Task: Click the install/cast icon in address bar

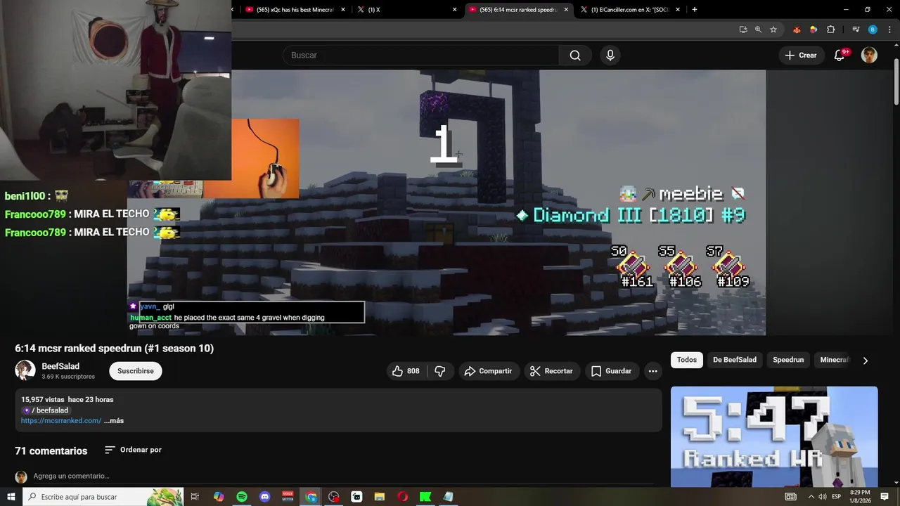Action: point(743,30)
